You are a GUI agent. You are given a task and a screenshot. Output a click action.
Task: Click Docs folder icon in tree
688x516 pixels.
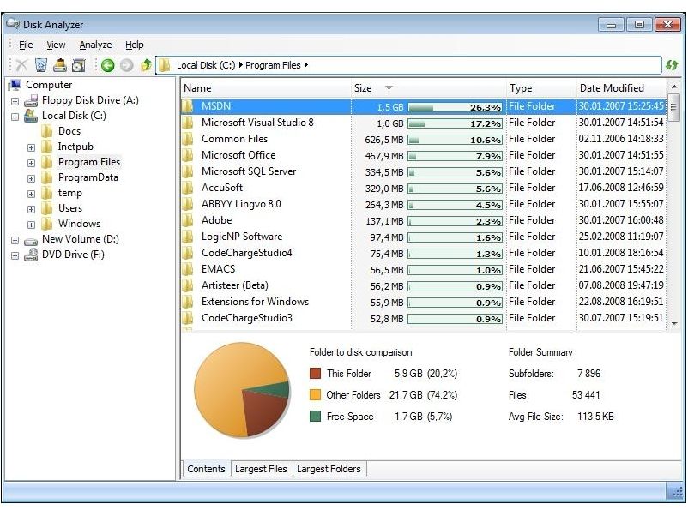click(x=46, y=131)
